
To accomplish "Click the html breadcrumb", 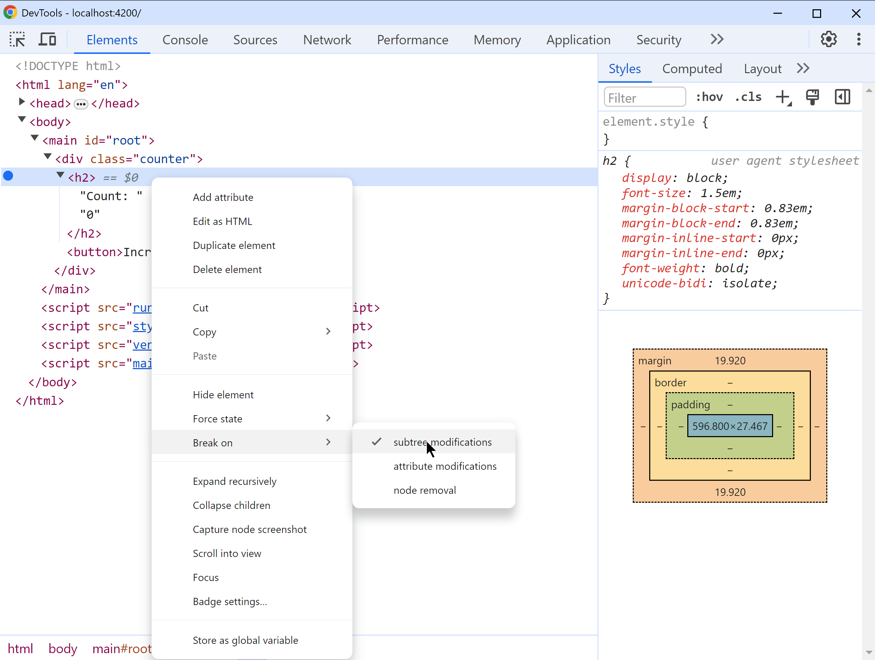I will pos(20,649).
